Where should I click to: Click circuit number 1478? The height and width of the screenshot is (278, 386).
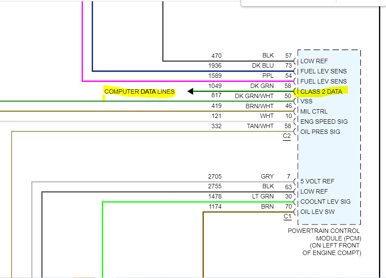pos(214,197)
